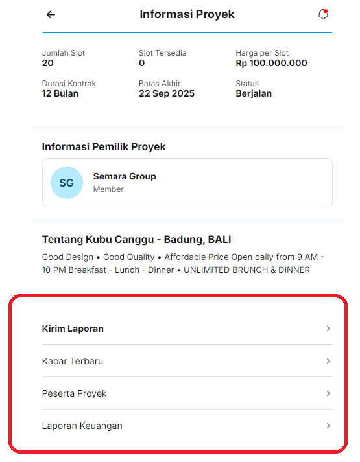
Task: Open the Kirim Laporan menu item
Action: pyautogui.click(x=187, y=329)
